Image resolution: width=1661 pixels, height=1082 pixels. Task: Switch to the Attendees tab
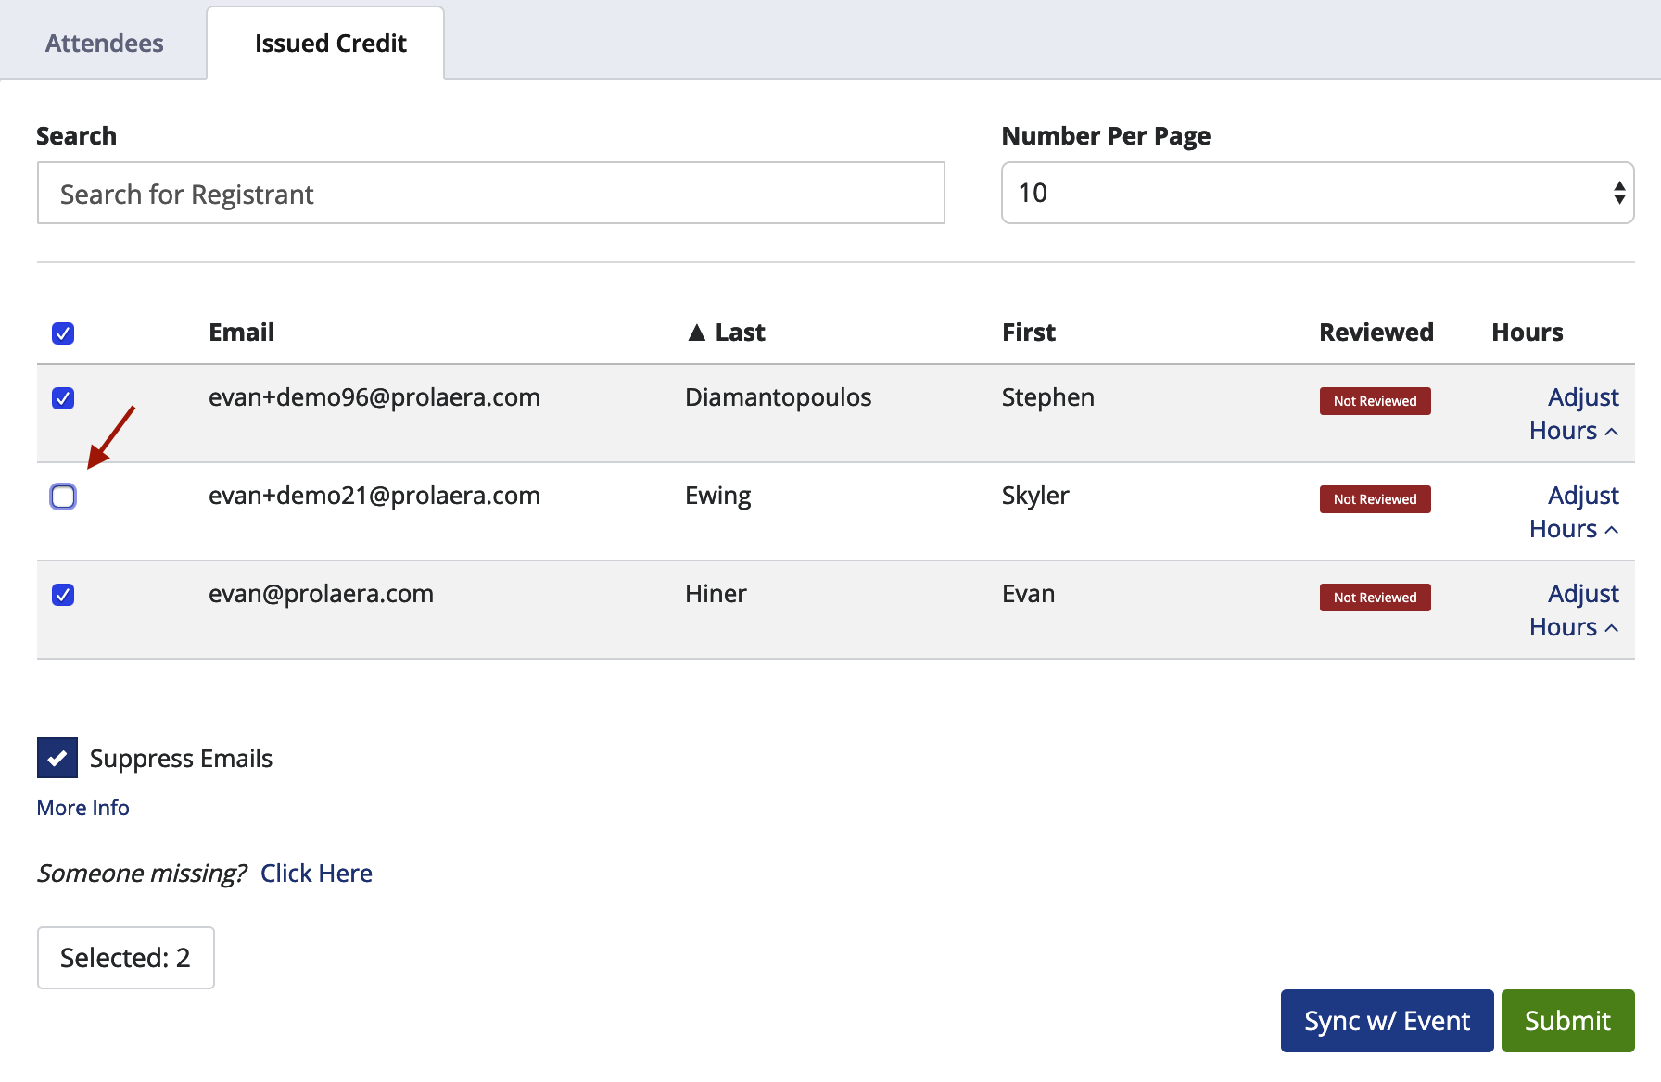click(104, 42)
